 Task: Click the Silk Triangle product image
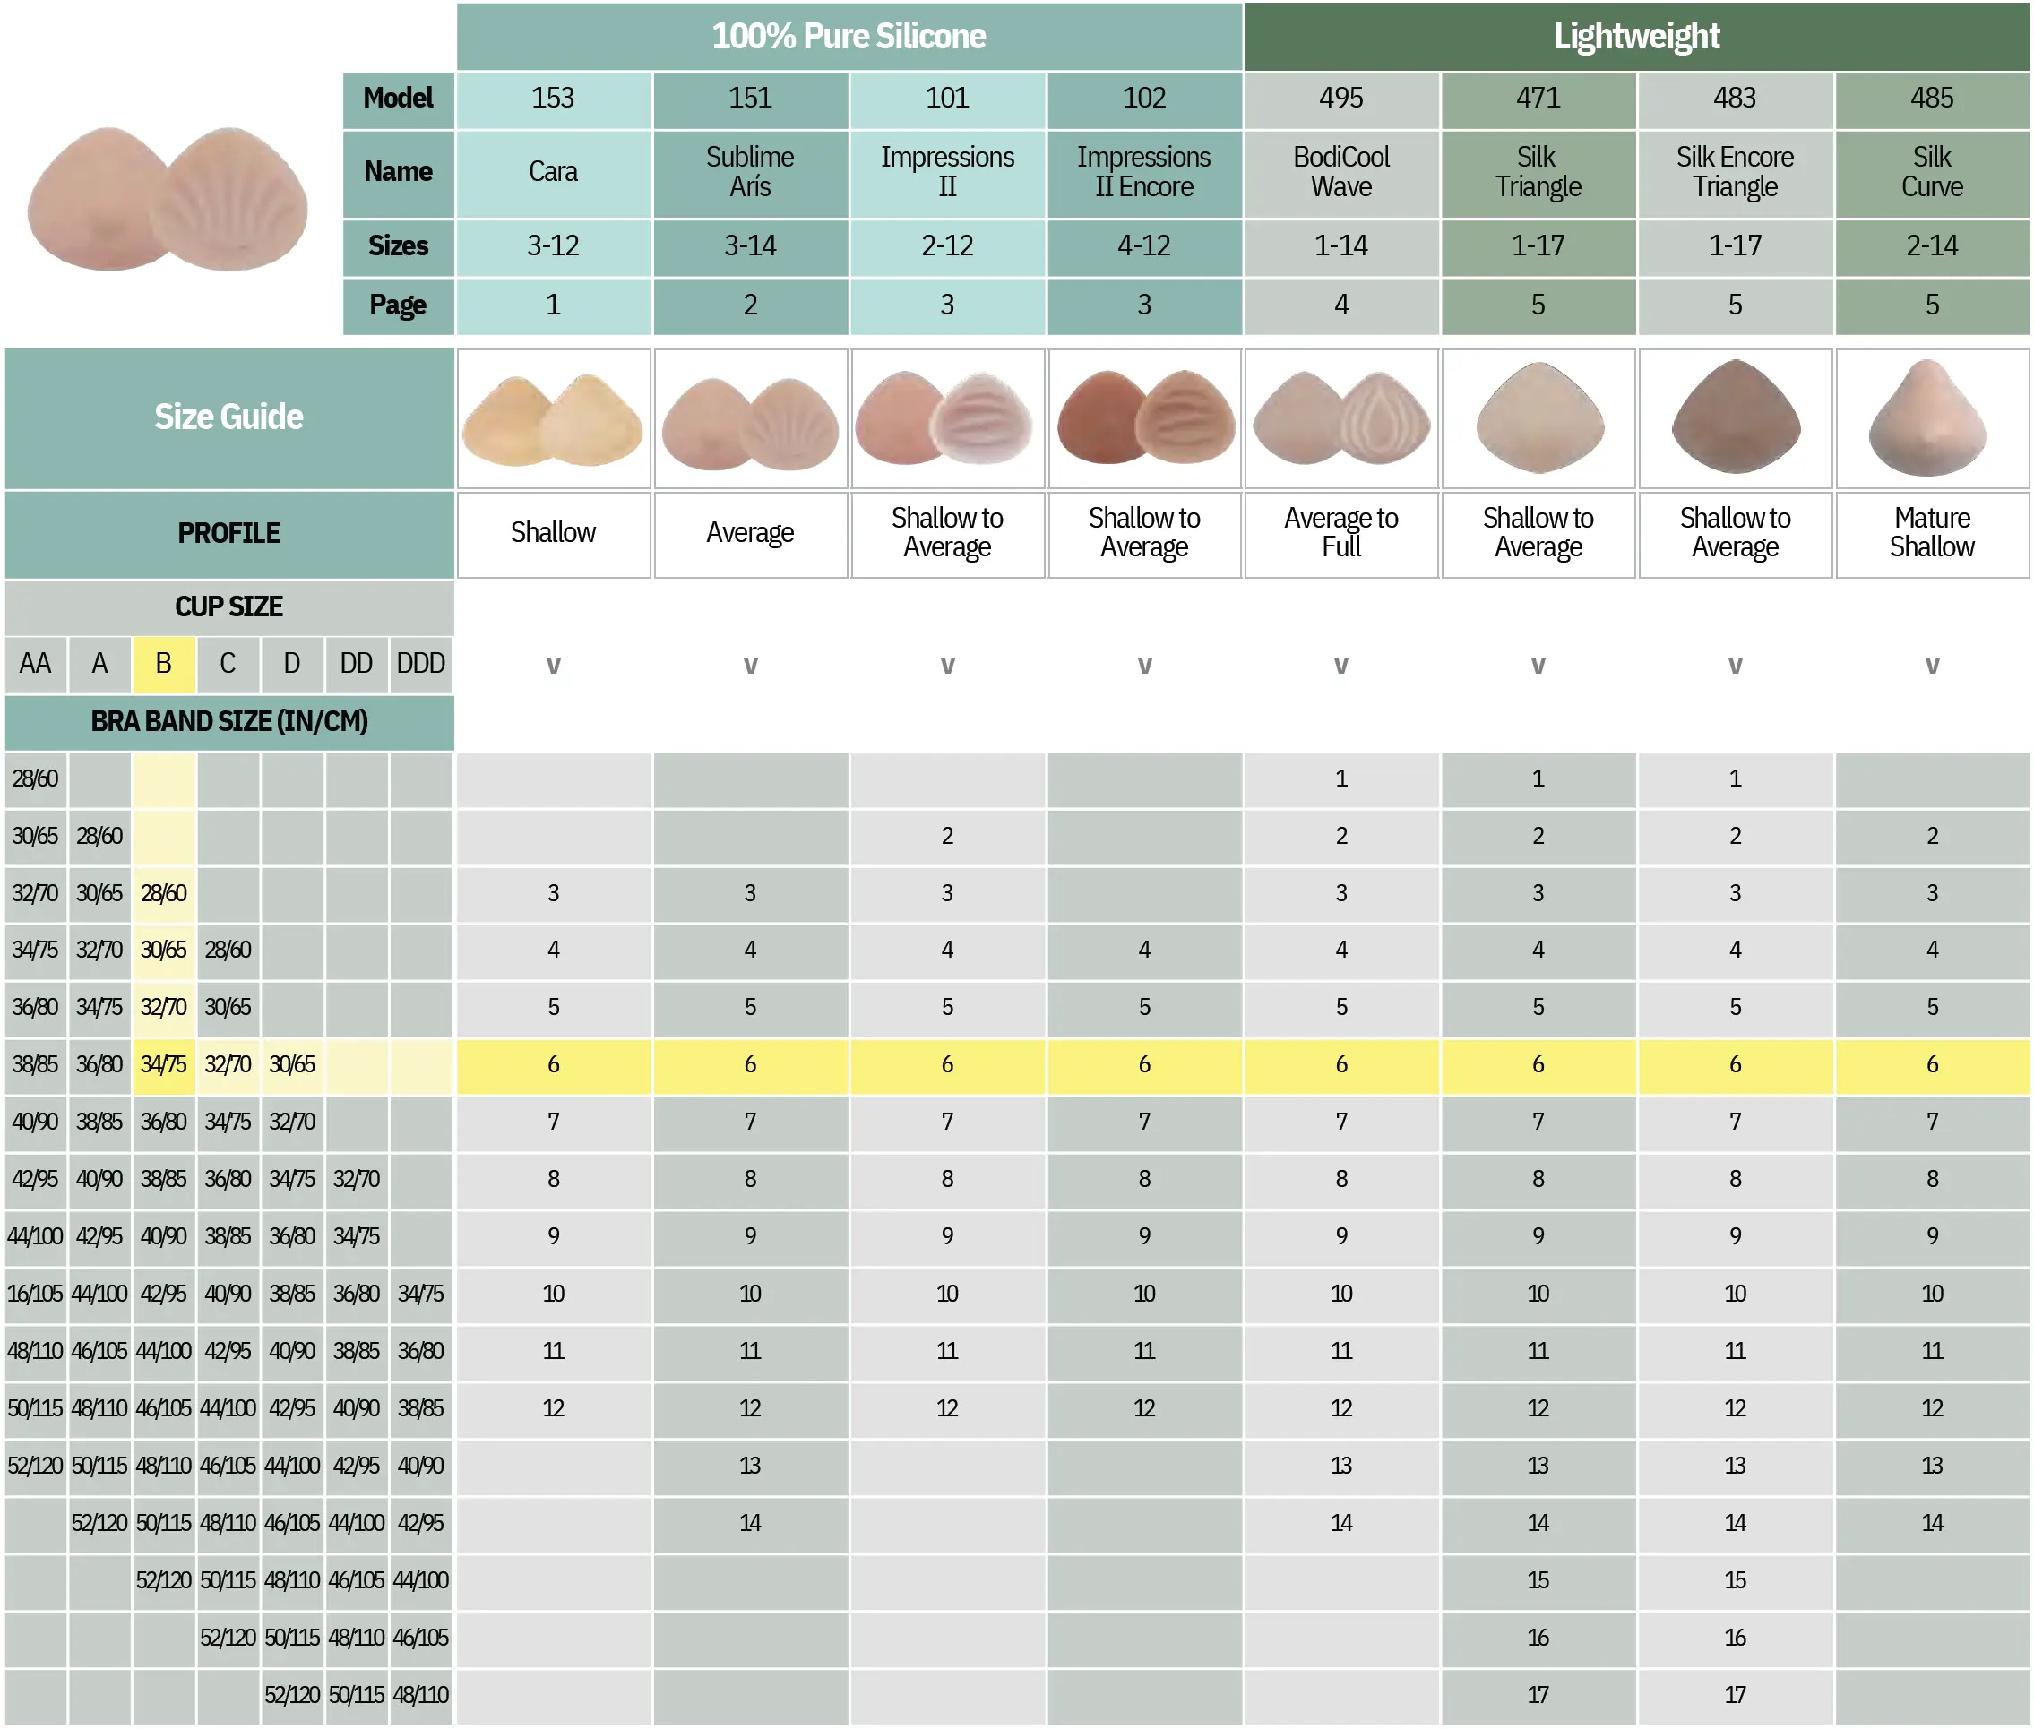pos(1539,419)
